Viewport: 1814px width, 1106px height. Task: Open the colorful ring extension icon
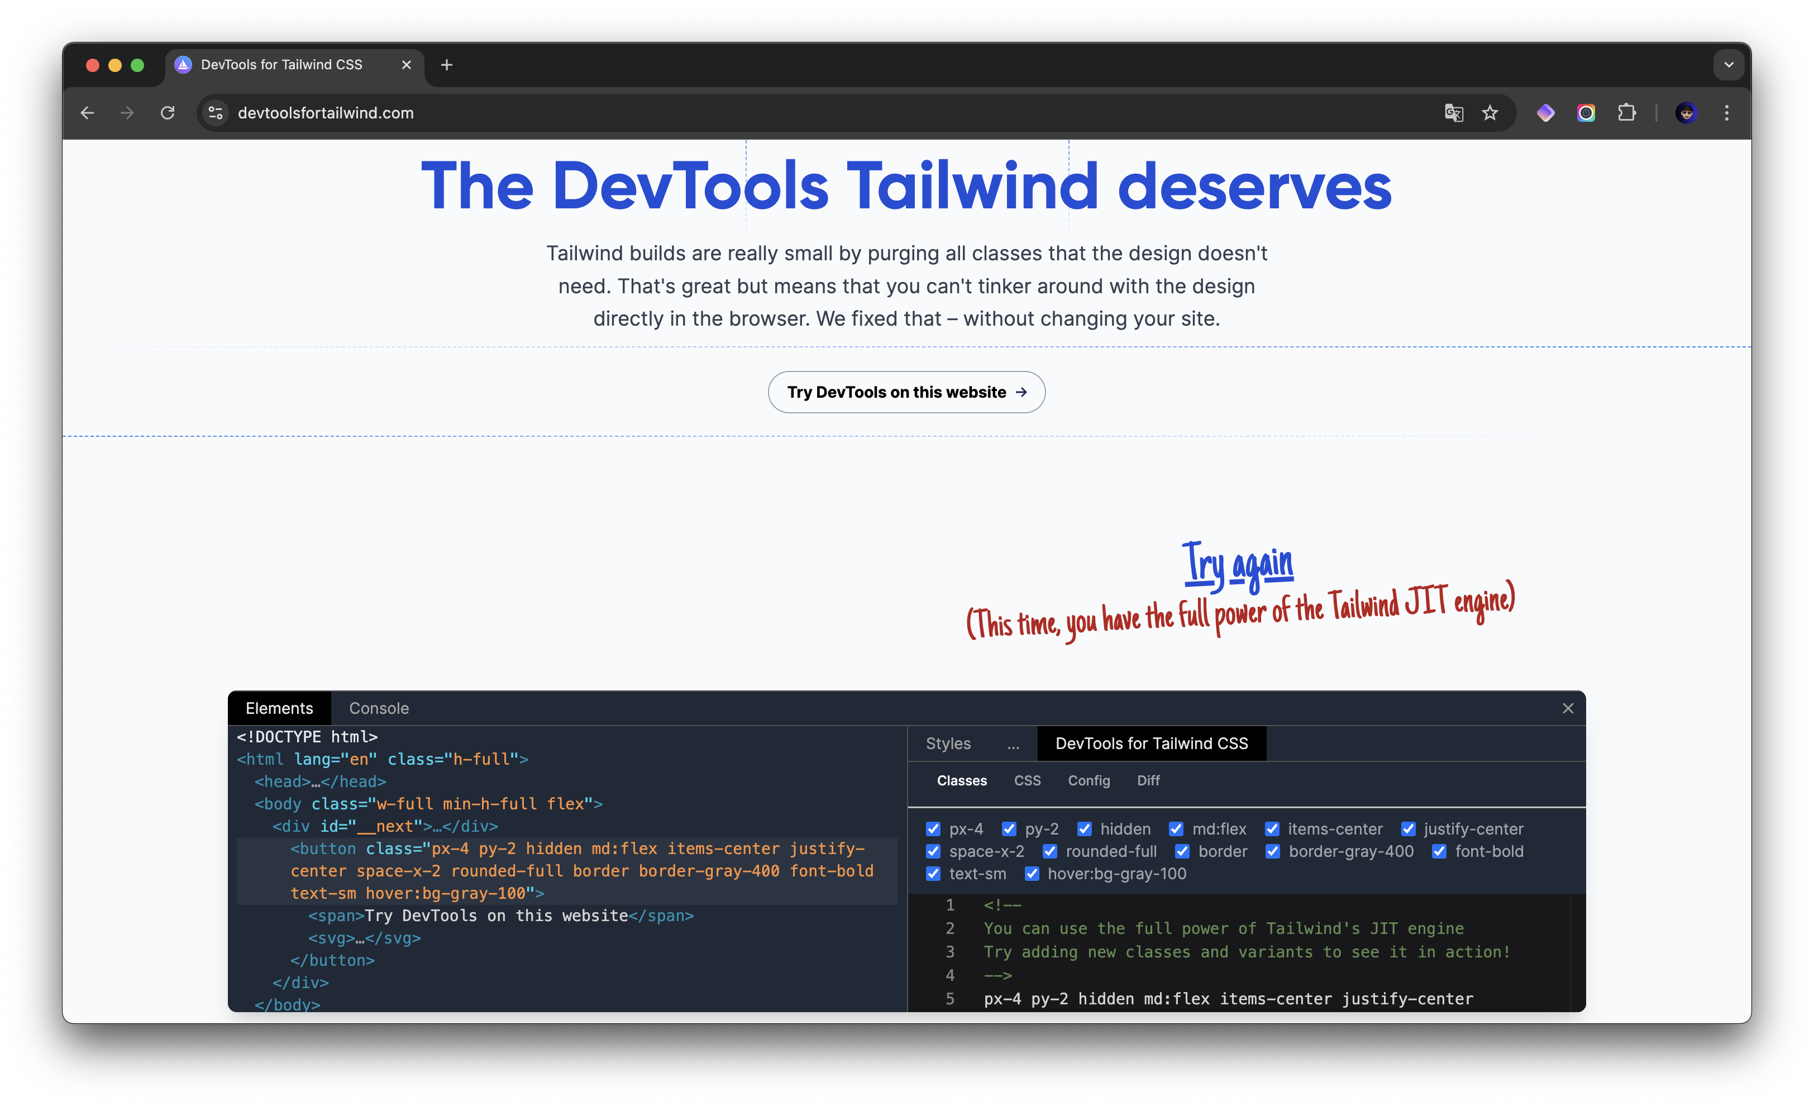1586,113
